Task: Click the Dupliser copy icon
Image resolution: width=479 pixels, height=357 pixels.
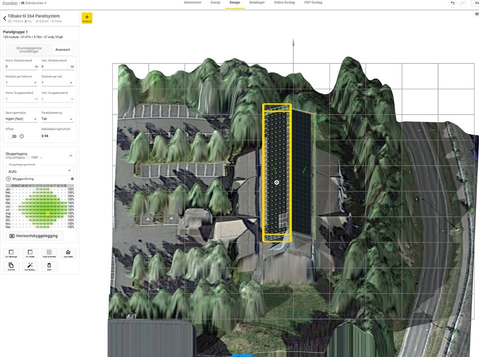Action: click(11, 266)
